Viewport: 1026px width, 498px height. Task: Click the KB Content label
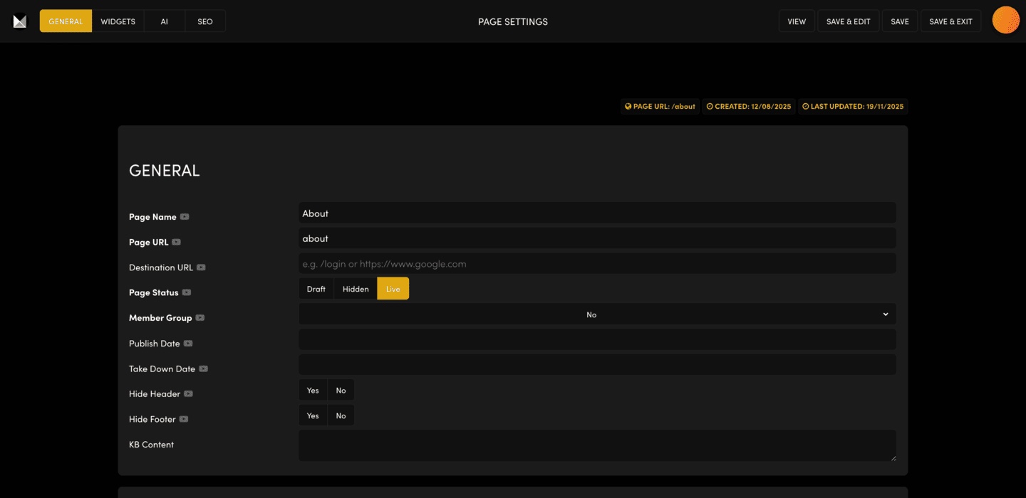click(x=151, y=445)
